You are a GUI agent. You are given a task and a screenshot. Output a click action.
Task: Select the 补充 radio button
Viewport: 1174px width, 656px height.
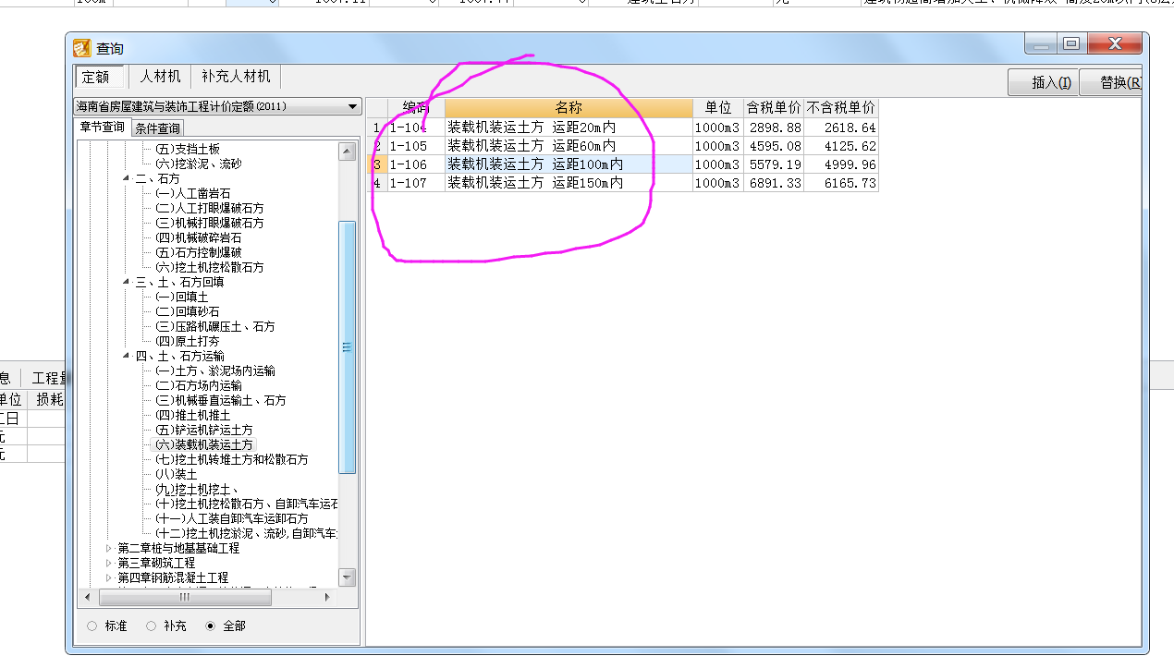point(151,626)
